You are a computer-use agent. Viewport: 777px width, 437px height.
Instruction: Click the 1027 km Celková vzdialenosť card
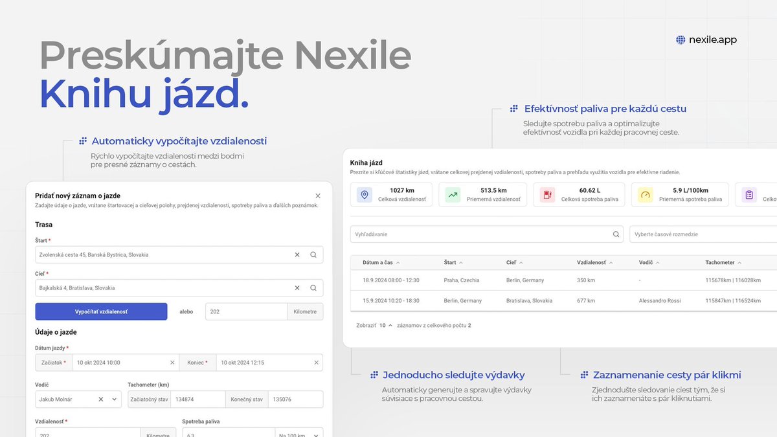392,195
